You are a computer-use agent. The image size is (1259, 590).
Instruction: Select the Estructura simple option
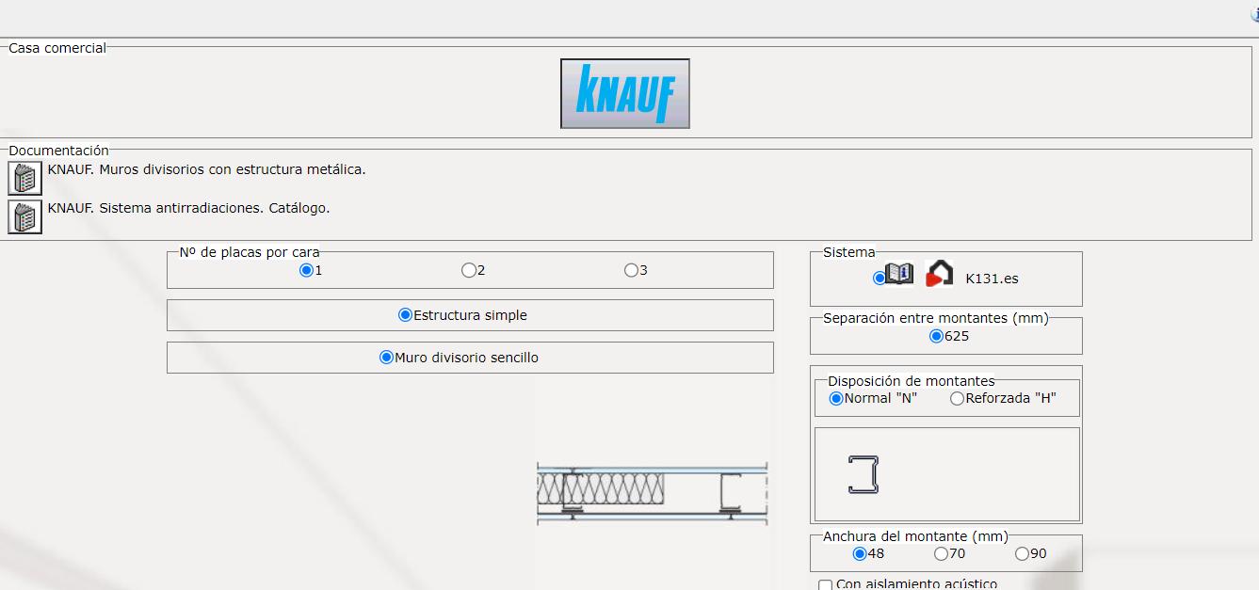(x=405, y=315)
